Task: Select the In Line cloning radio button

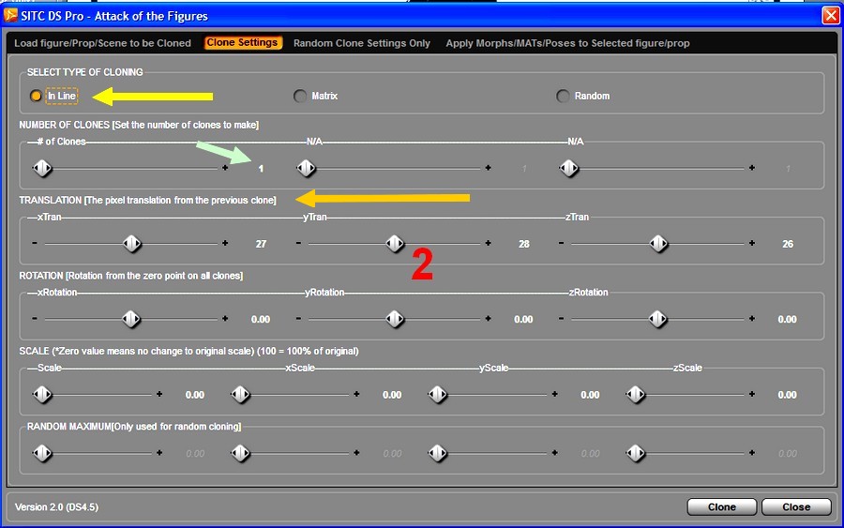Action: tap(36, 96)
